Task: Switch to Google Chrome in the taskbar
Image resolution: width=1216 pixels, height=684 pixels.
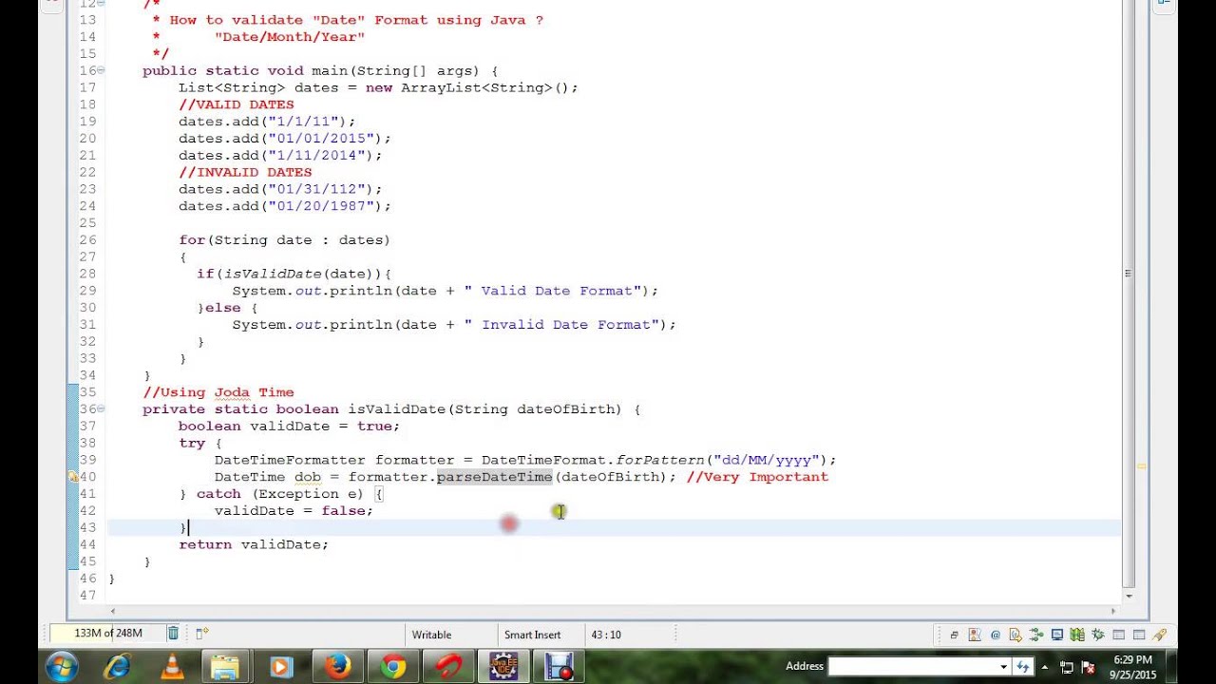Action: (x=392, y=666)
